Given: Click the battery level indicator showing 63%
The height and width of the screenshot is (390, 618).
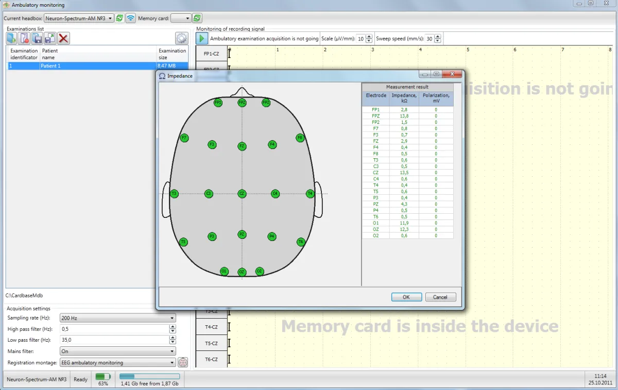Looking at the screenshot, I should [103, 377].
